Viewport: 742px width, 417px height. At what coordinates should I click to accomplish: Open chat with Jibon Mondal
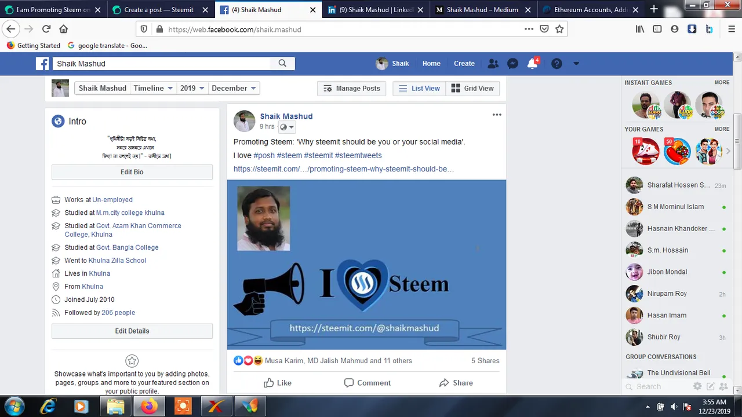point(676,272)
